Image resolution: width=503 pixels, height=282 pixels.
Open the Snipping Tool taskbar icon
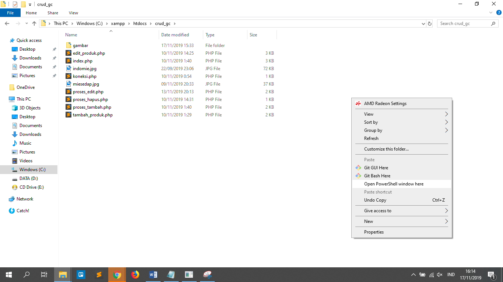click(x=207, y=275)
